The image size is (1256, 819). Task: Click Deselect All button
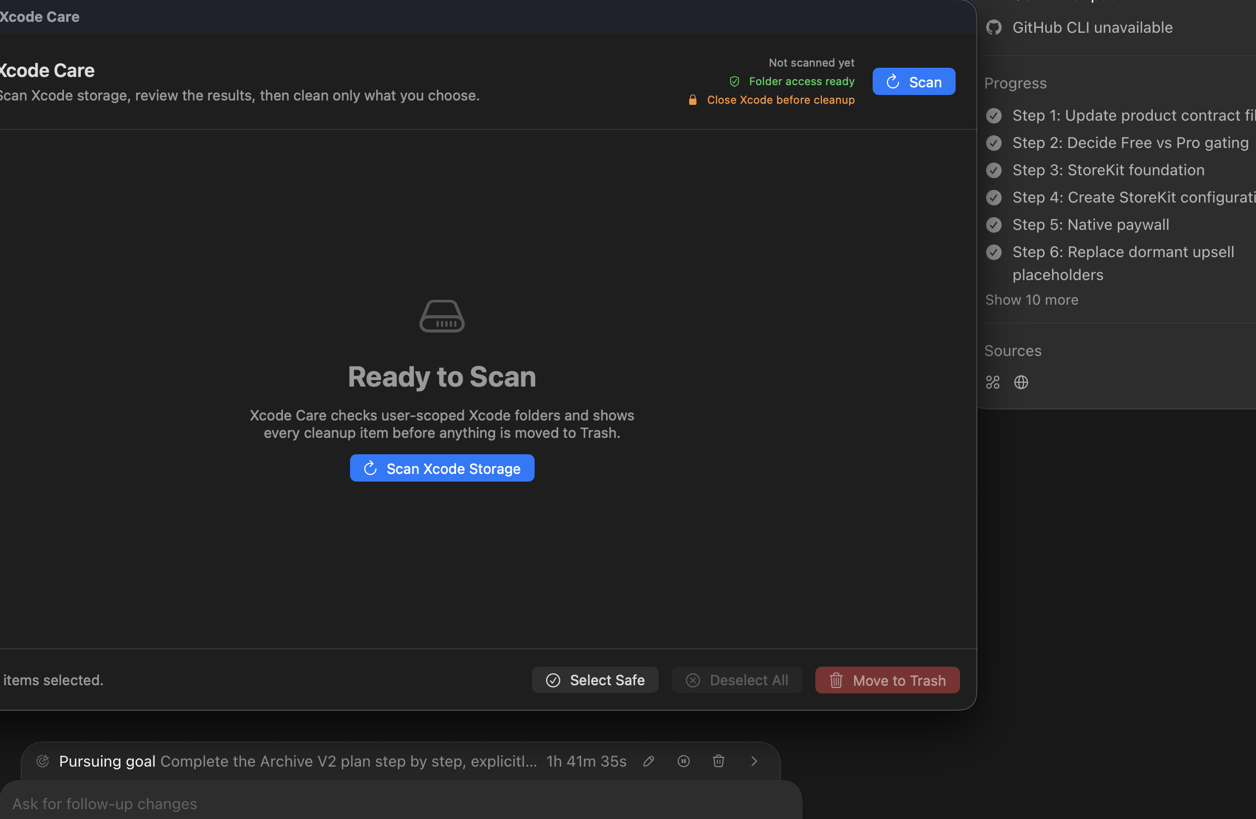click(x=737, y=680)
